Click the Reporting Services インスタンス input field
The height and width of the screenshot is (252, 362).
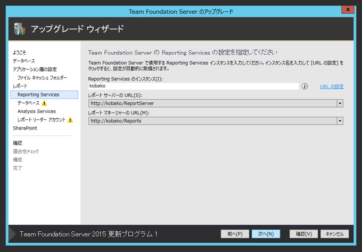[x=193, y=86]
